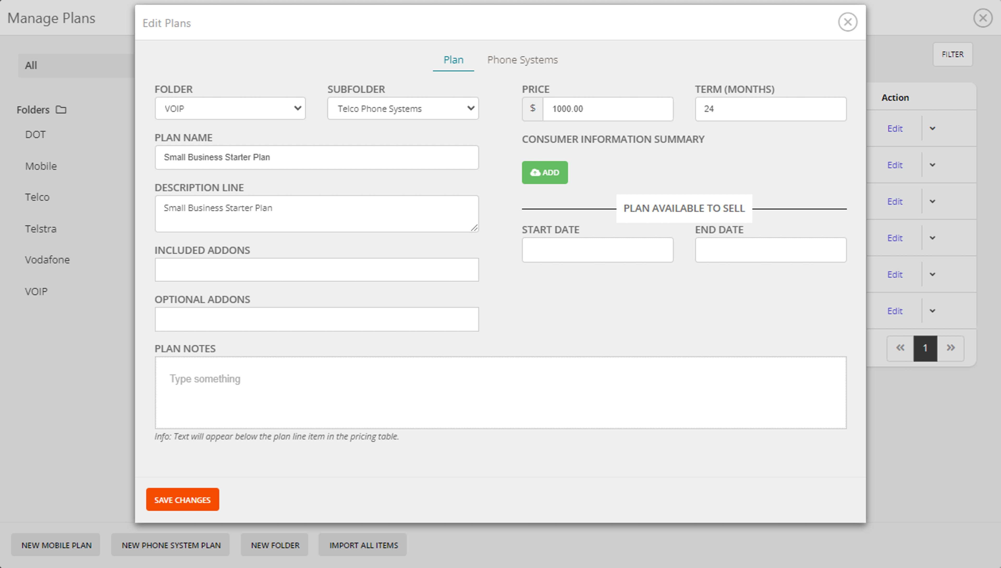
Task: Go to next page of results
Action: click(951, 348)
